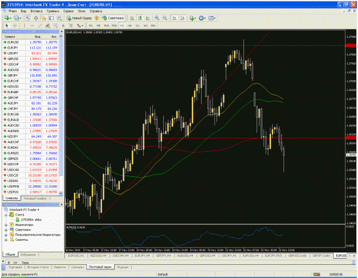Switch timeframe to M15
The height and width of the screenshot is (278, 358).
pos(107,26)
